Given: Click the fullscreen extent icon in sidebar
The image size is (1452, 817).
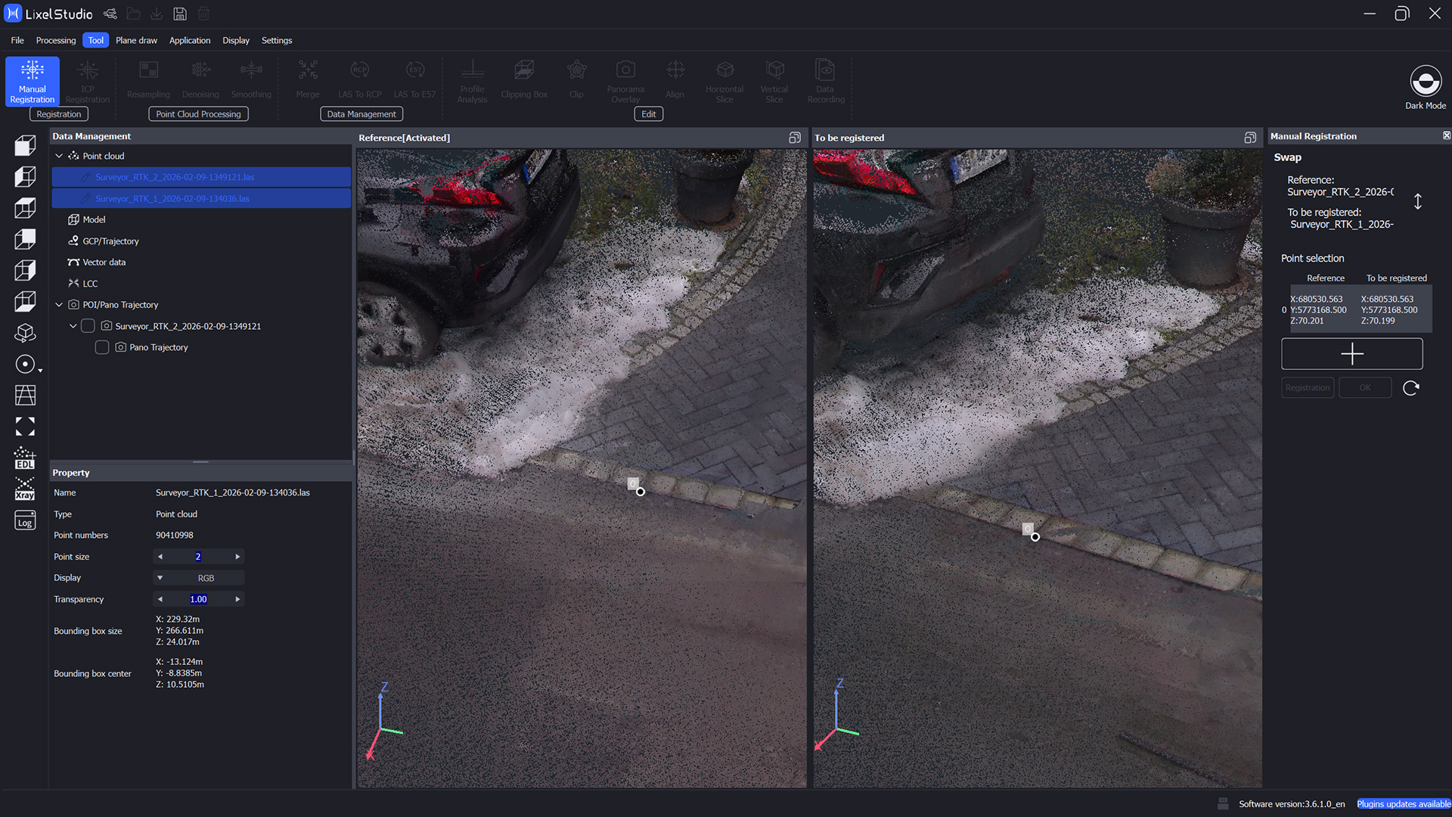Looking at the screenshot, I should [x=25, y=427].
